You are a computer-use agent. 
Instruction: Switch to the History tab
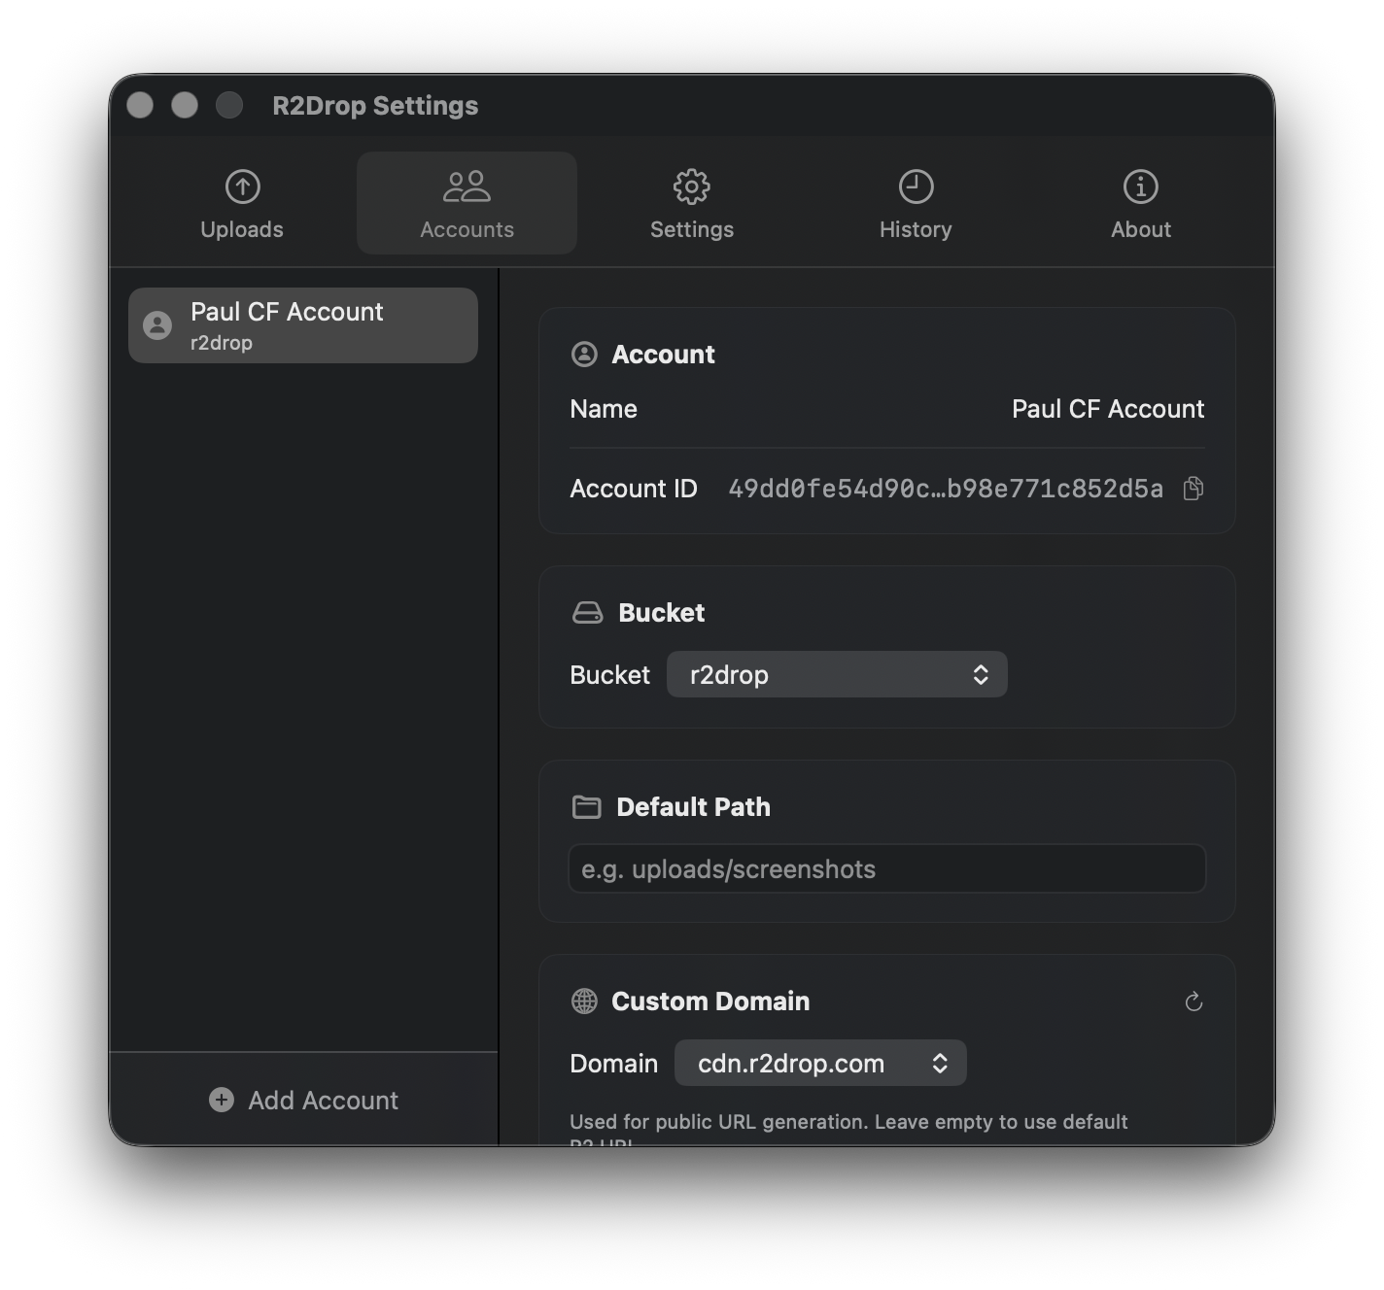click(916, 204)
